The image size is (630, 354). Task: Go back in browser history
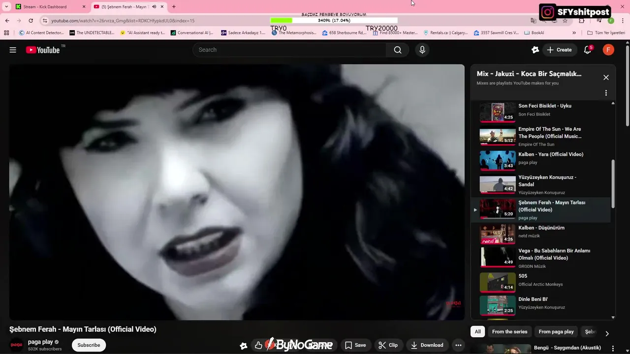[7, 21]
